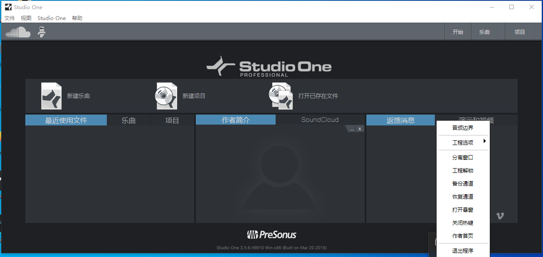
Task: Select the SoundCloud tab
Action: pos(320,120)
